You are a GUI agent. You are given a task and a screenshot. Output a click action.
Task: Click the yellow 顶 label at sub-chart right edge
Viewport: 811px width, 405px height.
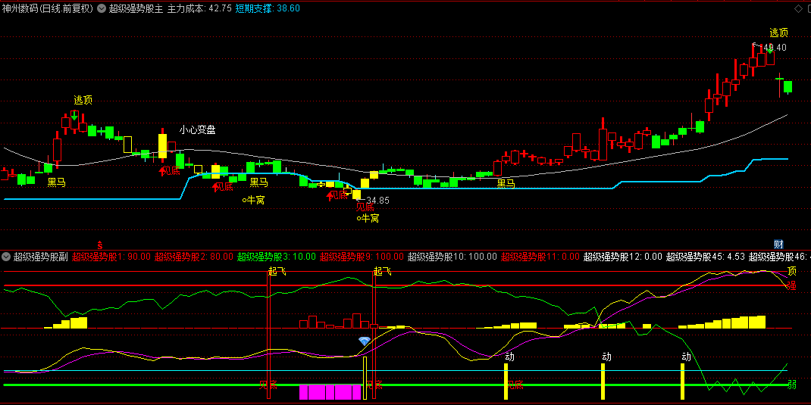point(792,271)
